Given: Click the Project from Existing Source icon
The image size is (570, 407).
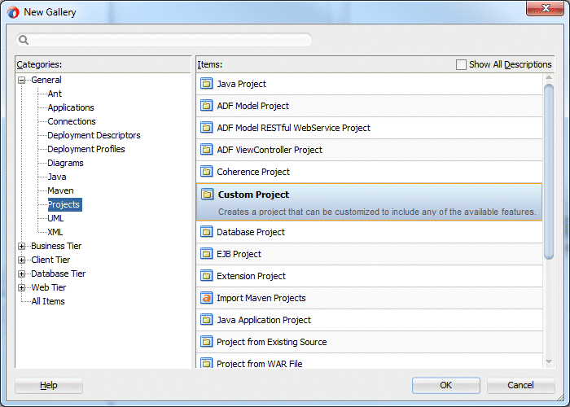Looking at the screenshot, I should (207, 342).
